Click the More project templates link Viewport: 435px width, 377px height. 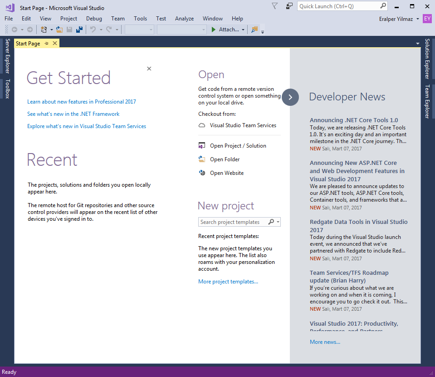click(x=228, y=282)
